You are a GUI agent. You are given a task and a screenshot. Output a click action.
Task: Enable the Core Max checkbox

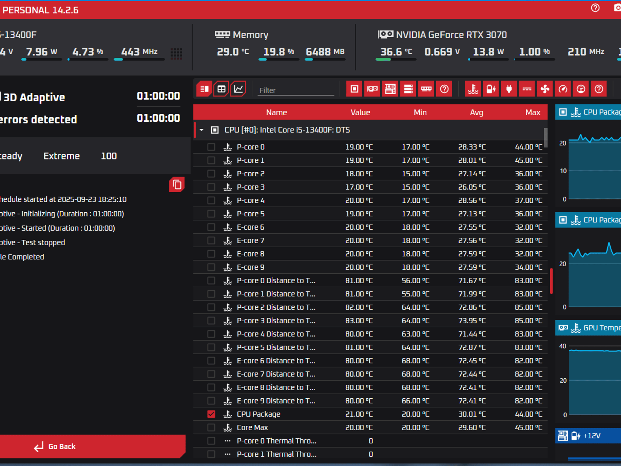point(211,427)
